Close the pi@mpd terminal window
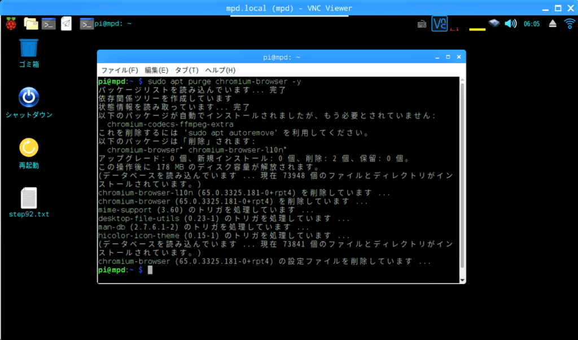Image resolution: width=578 pixels, height=340 pixels. pos(459,57)
